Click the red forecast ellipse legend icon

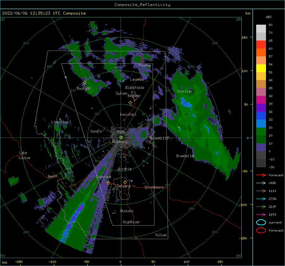pyautogui.click(x=261, y=230)
